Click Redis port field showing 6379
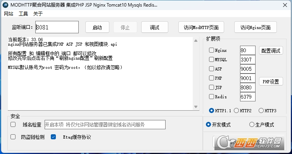The image size is (292, 154). [x=248, y=97]
